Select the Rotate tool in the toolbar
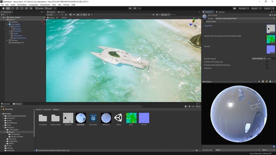Viewport: 276px width, 155px height. tap(13, 8)
